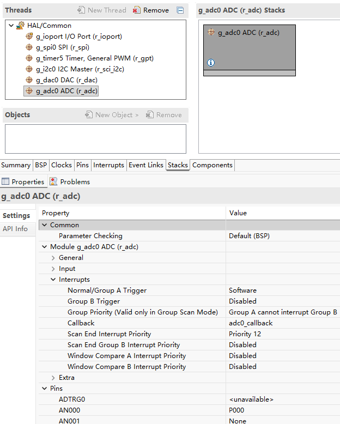Click the New Thread button label
The image size is (340, 424).
click(x=107, y=10)
